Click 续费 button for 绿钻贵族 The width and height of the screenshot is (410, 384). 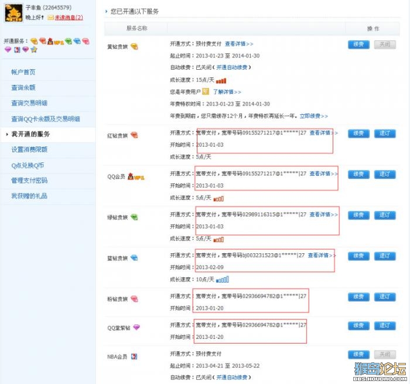pos(358,215)
